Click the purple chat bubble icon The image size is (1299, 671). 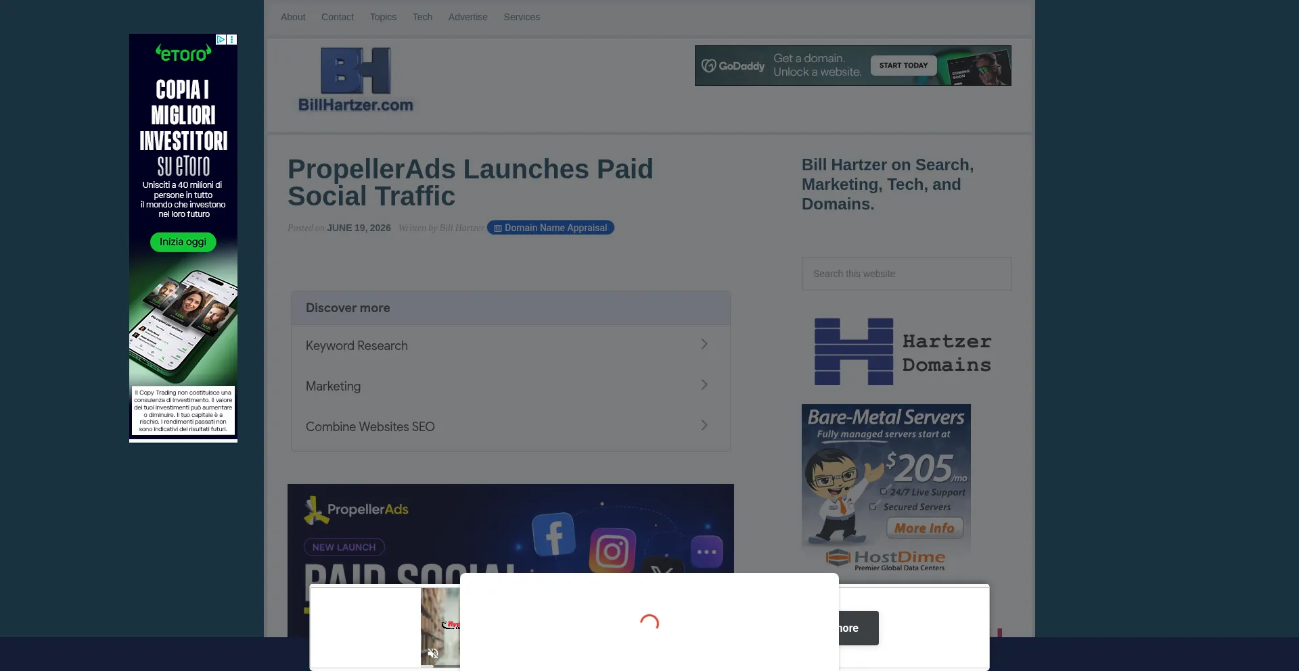tap(706, 552)
